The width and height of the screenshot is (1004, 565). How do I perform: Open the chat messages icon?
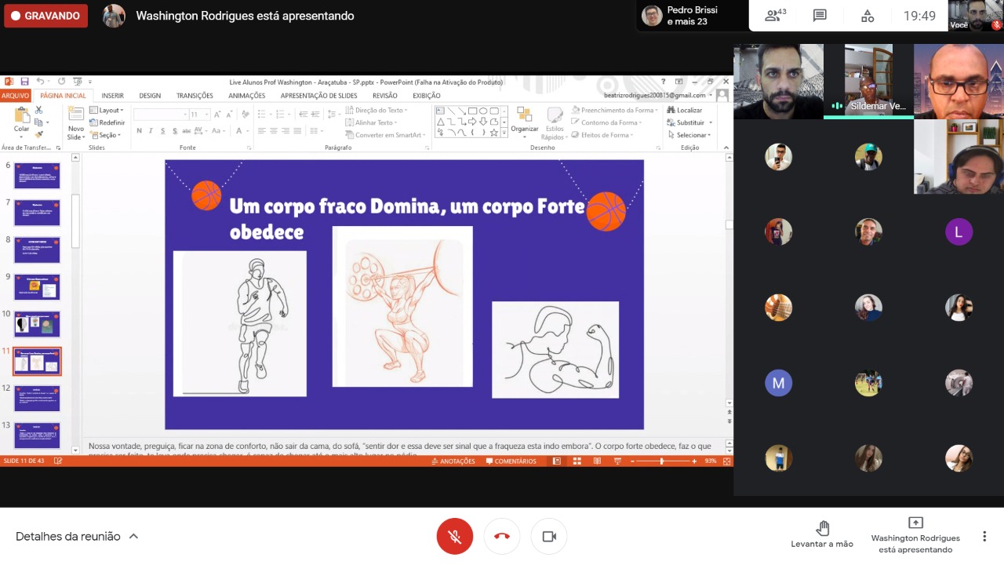pyautogui.click(x=820, y=16)
